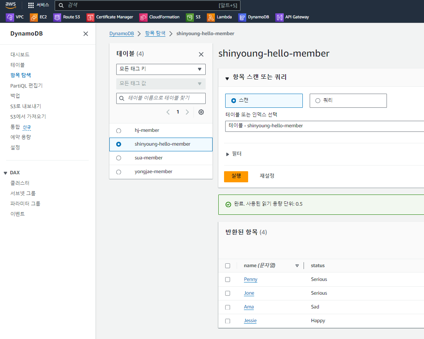
Task: Click the EC2 service shortcut icon
Action: click(x=34, y=17)
